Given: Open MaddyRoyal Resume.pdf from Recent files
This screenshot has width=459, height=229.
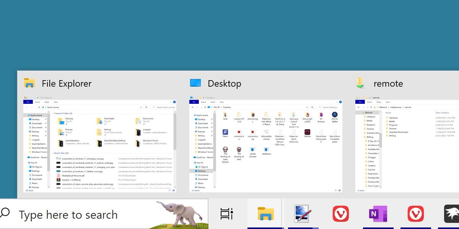Looking at the screenshot, I should pos(73,176).
